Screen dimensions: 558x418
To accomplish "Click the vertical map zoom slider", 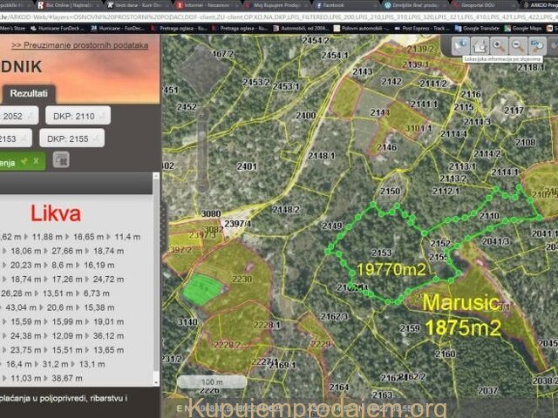I will tap(202, 139).
